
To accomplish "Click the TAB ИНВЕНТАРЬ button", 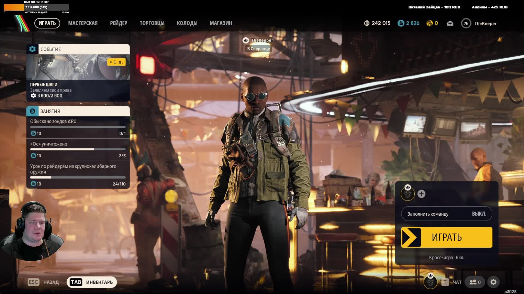I will pyautogui.click(x=92, y=282).
